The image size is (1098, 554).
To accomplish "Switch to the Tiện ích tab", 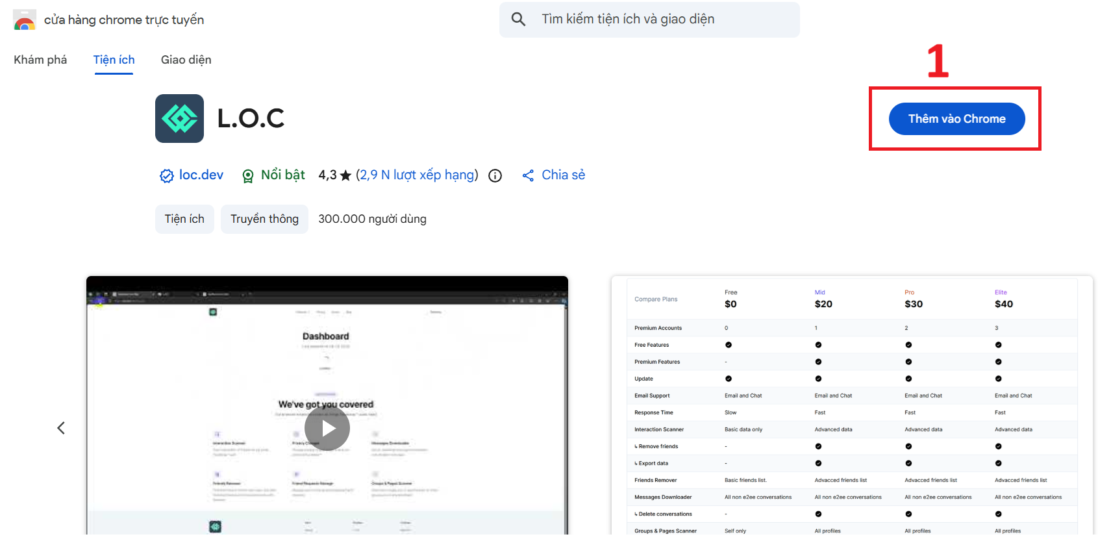I will (x=114, y=60).
